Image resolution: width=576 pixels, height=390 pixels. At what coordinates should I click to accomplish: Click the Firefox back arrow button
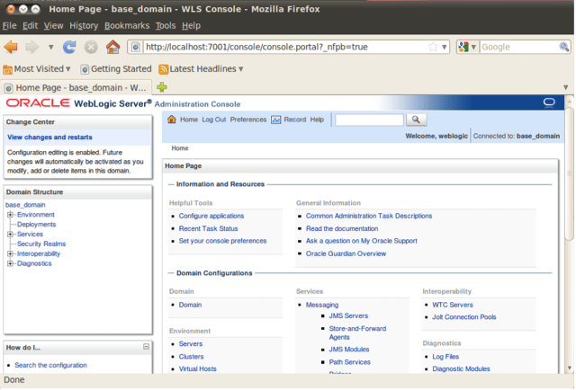(11, 47)
